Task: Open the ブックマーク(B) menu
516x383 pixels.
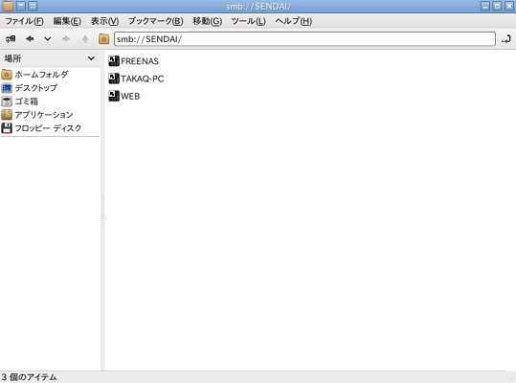Action: pos(156,21)
